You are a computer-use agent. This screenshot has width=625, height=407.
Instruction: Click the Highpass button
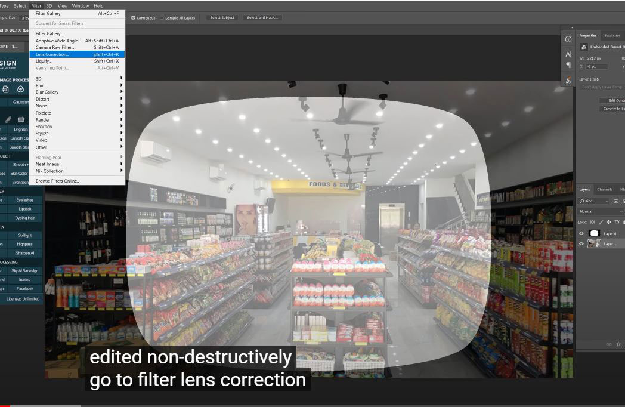point(24,244)
